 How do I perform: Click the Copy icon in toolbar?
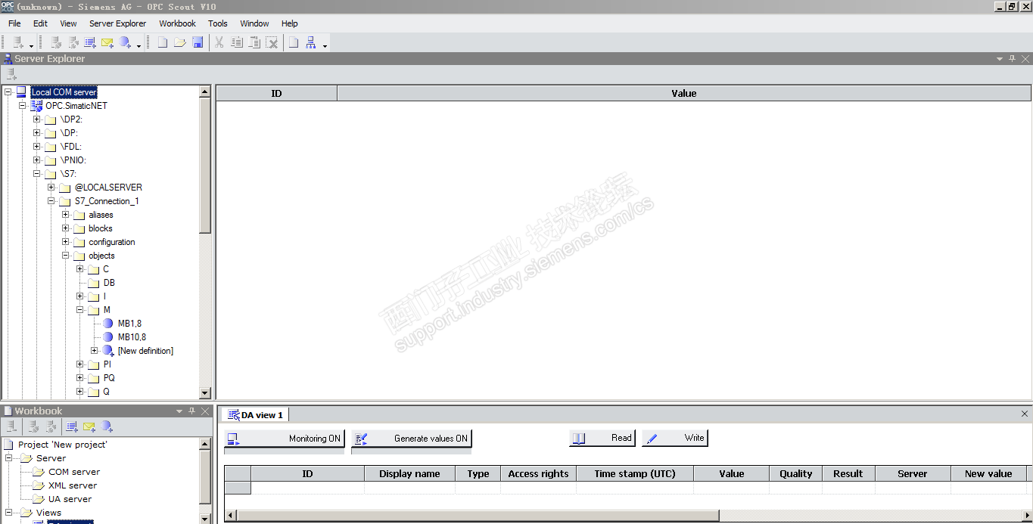point(237,43)
